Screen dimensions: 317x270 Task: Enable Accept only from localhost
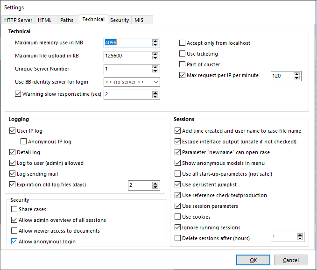coord(182,43)
